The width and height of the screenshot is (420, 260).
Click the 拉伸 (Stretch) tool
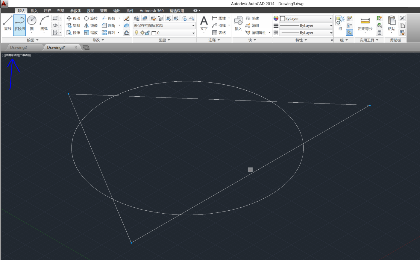click(73, 33)
